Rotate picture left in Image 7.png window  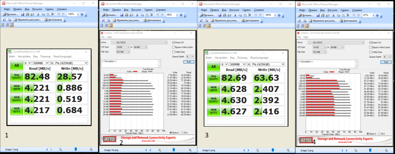[x=5, y=20]
